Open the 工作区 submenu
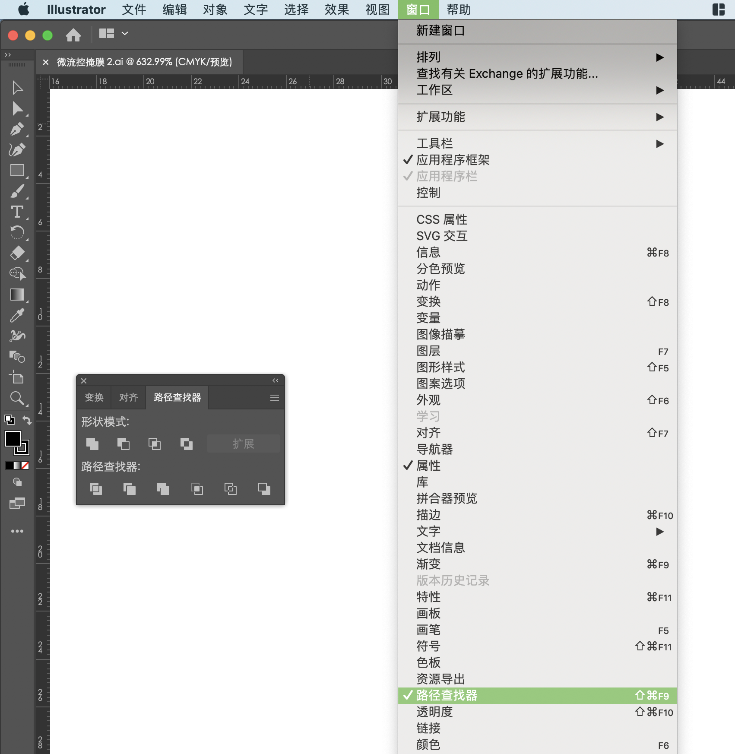This screenshot has height=754, width=735. click(434, 90)
